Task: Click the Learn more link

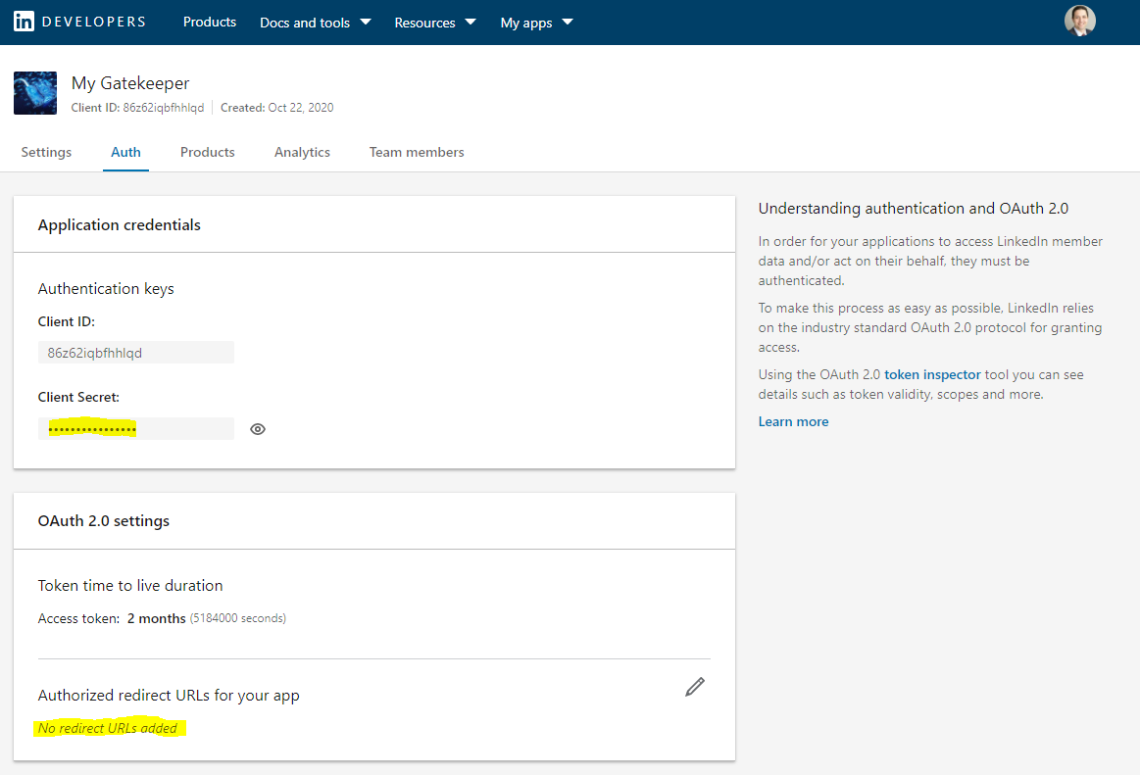Action: coord(793,421)
